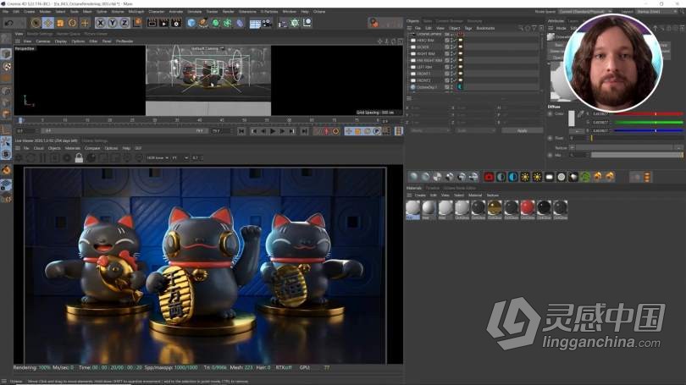Click the Spline Pen icon
This screenshot has height=385, width=686.
point(203,23)
